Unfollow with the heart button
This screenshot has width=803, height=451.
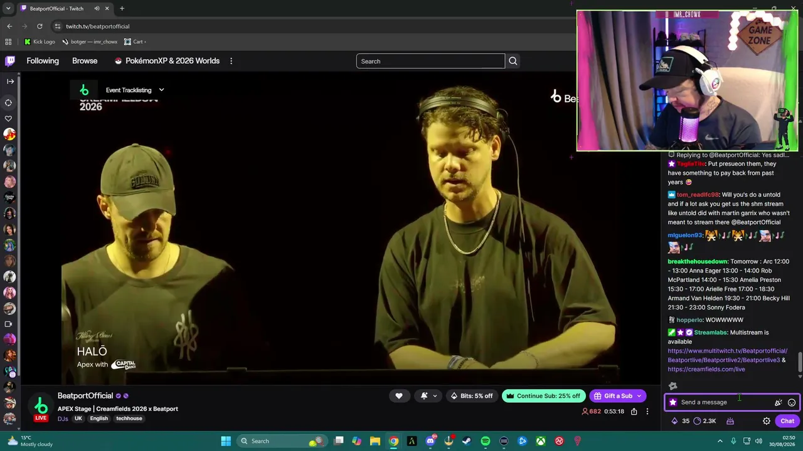point(399,396)
